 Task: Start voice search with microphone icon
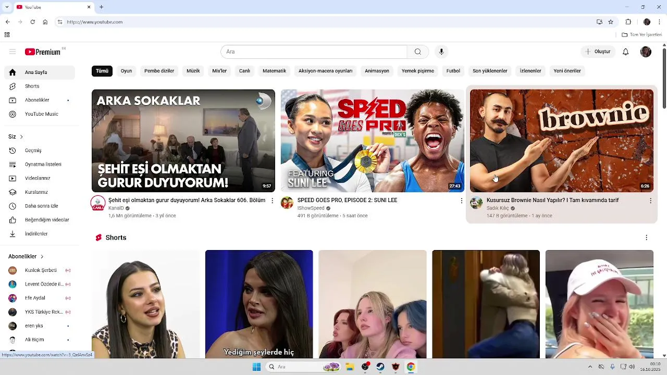tap(441, 52)
